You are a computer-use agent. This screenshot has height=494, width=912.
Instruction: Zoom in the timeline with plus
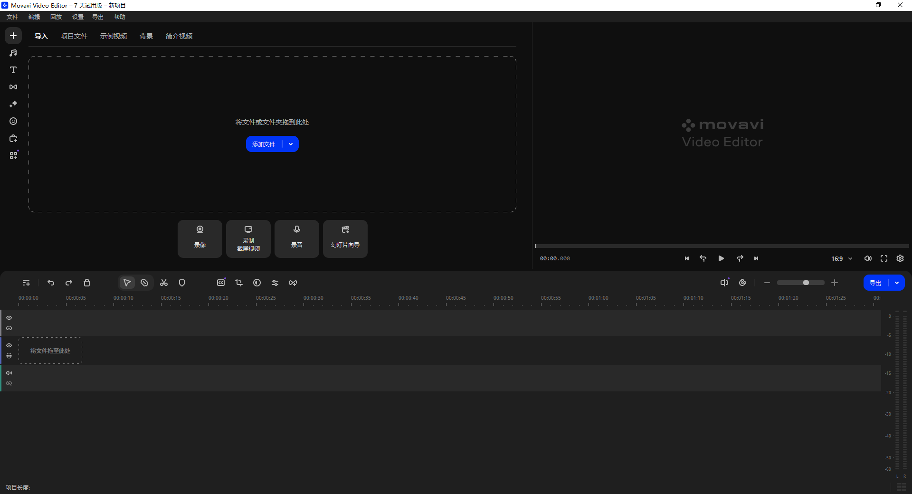[x=835, y=283]
